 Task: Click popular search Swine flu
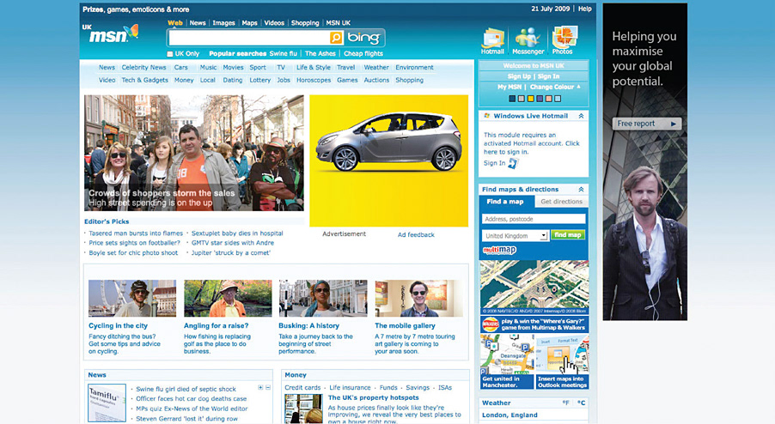[x=284, y=53]
